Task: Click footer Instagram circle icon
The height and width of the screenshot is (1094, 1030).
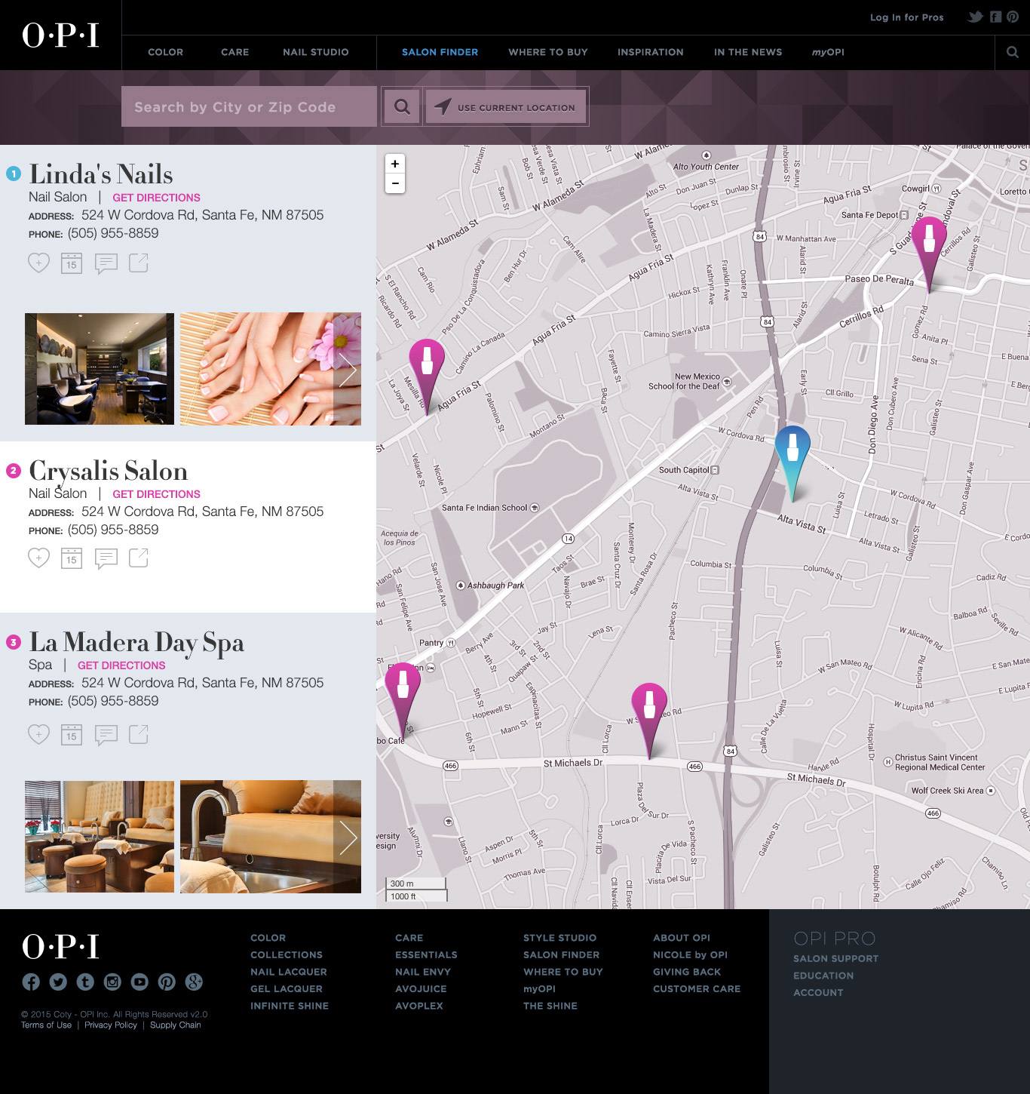Action: (112, 982)
